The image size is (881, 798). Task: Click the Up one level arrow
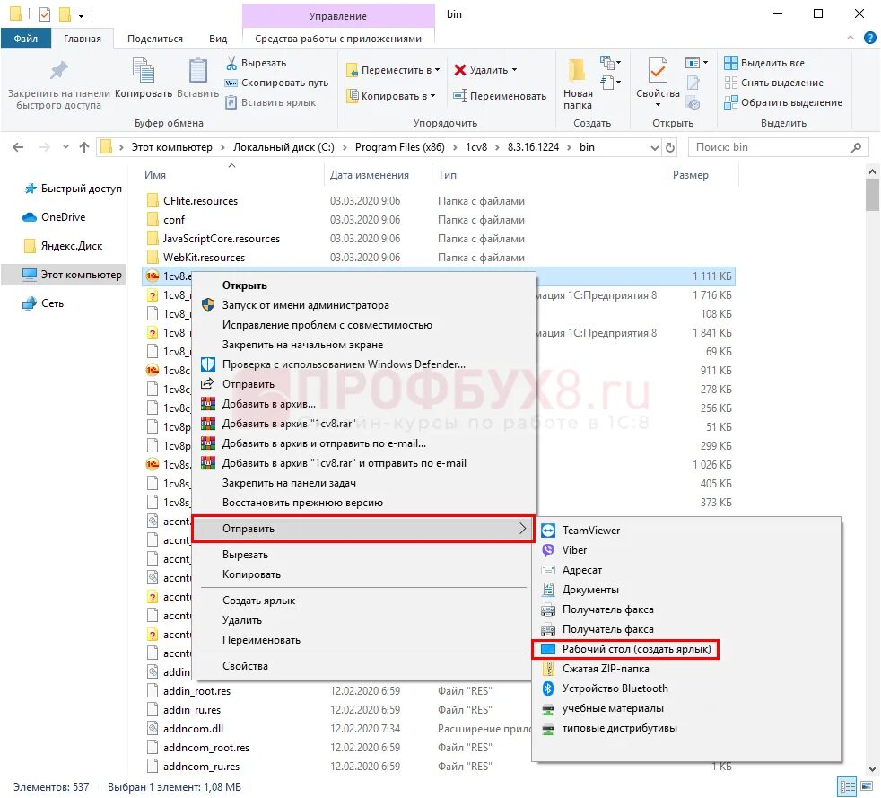[x=84, y=147]
